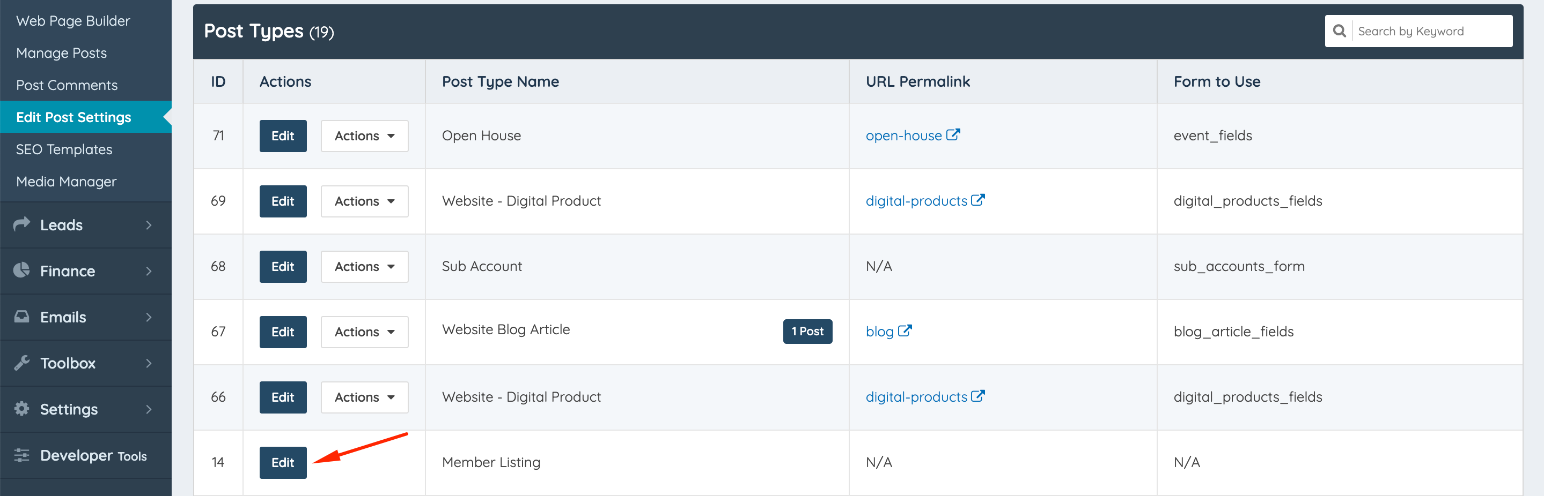
Task: Open the Developer Tools sliders icon
Action: [22, 455]
